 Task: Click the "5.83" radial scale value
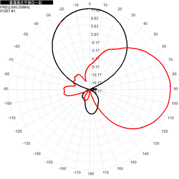[x=95, y=27]
